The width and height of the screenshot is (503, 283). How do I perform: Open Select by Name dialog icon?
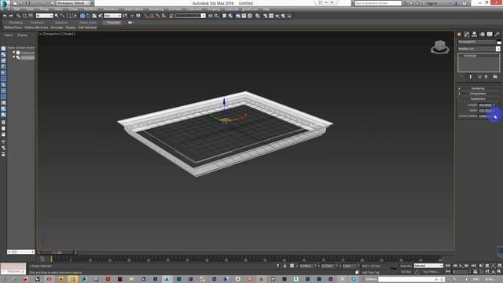63,16
